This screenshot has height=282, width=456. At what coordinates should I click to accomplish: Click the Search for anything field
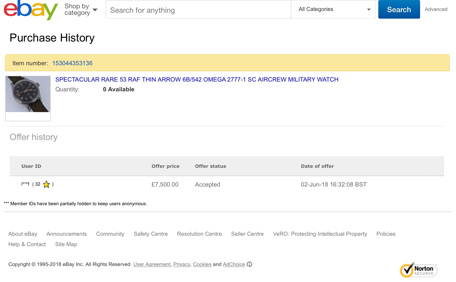click(198, 10)
